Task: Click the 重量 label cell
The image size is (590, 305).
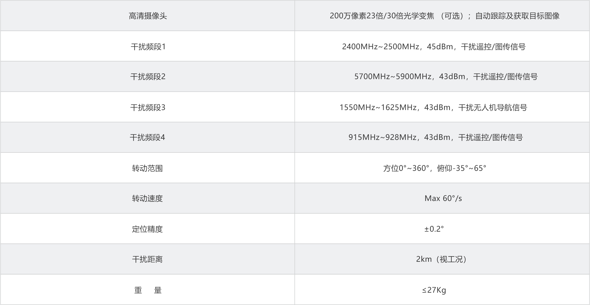Action: tap(148, 290)
